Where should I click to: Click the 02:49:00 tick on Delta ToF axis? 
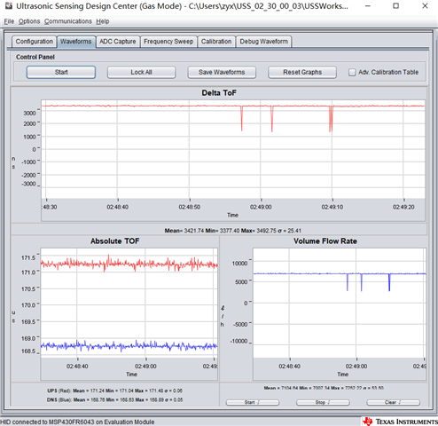click(261, 207)
